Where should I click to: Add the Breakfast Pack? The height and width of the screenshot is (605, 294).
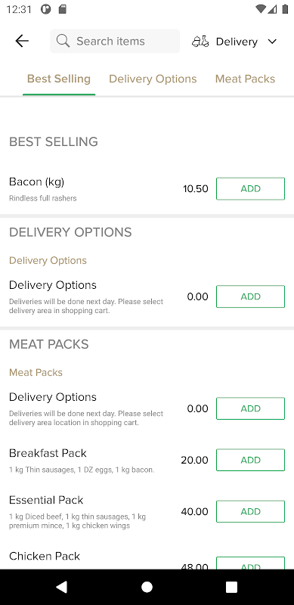250,460
